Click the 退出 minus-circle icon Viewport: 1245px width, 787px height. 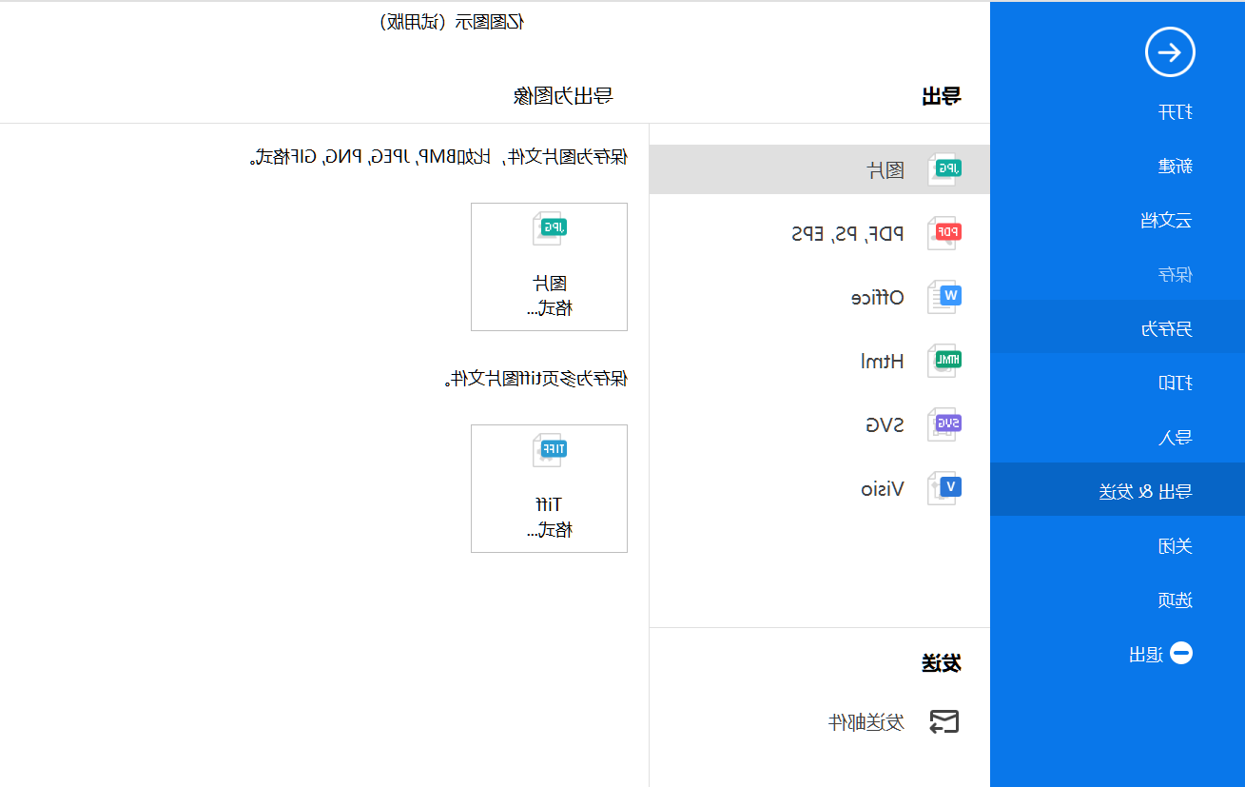[1180, 654]
